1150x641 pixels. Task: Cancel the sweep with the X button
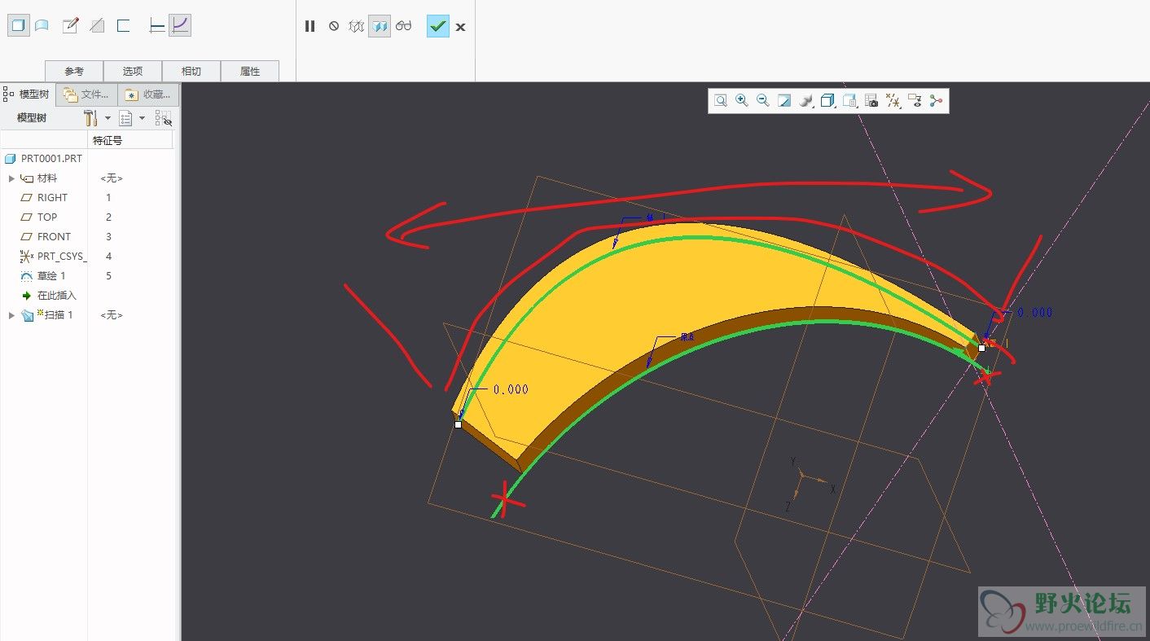460,27
